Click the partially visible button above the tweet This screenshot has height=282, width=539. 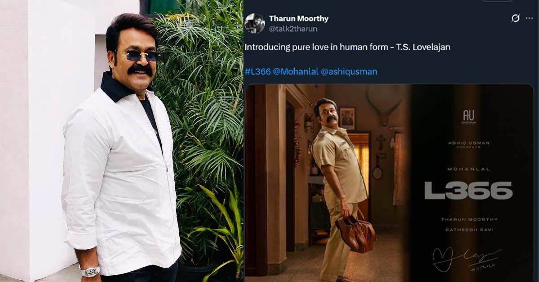pos(497,1)
